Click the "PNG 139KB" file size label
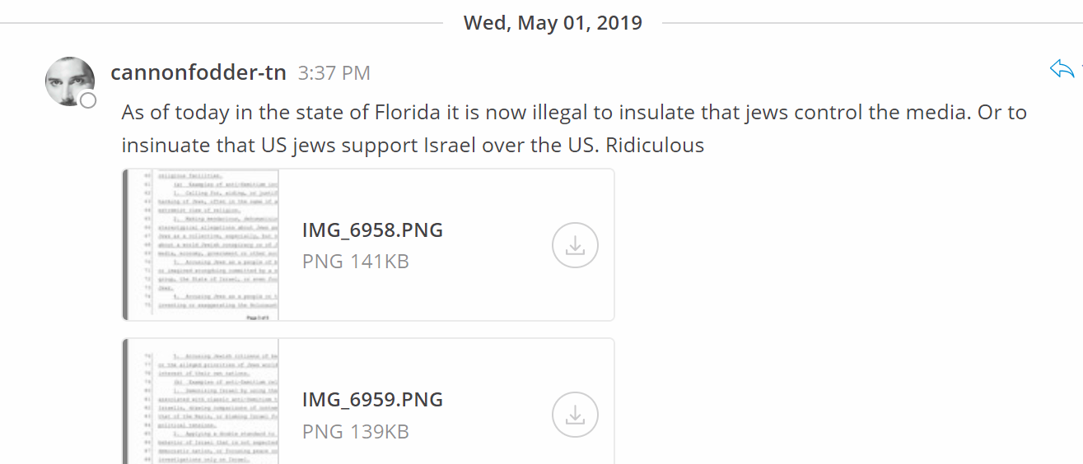 pos(355,431)
